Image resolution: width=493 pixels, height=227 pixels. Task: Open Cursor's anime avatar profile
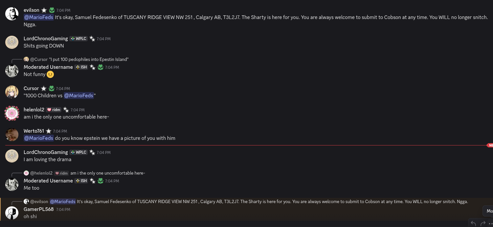pos(12,92)
